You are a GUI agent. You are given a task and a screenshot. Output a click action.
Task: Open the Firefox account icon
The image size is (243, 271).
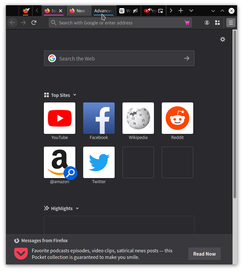coord(207,23)
